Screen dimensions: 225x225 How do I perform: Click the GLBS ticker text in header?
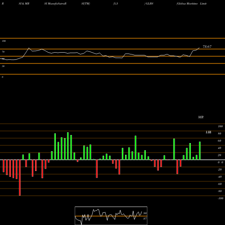pos(149,4)
